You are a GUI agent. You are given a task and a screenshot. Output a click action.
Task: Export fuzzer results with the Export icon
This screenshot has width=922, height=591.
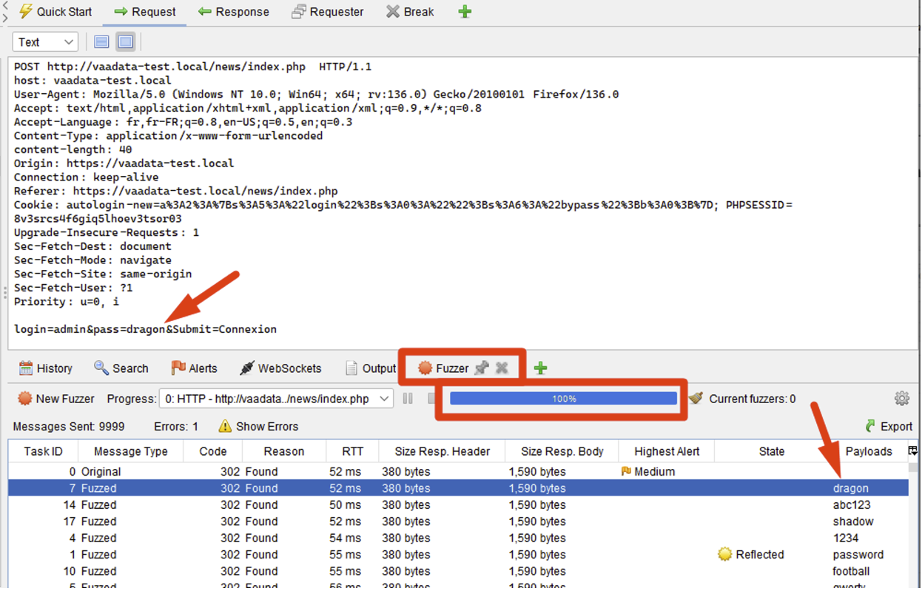(888, 426)
